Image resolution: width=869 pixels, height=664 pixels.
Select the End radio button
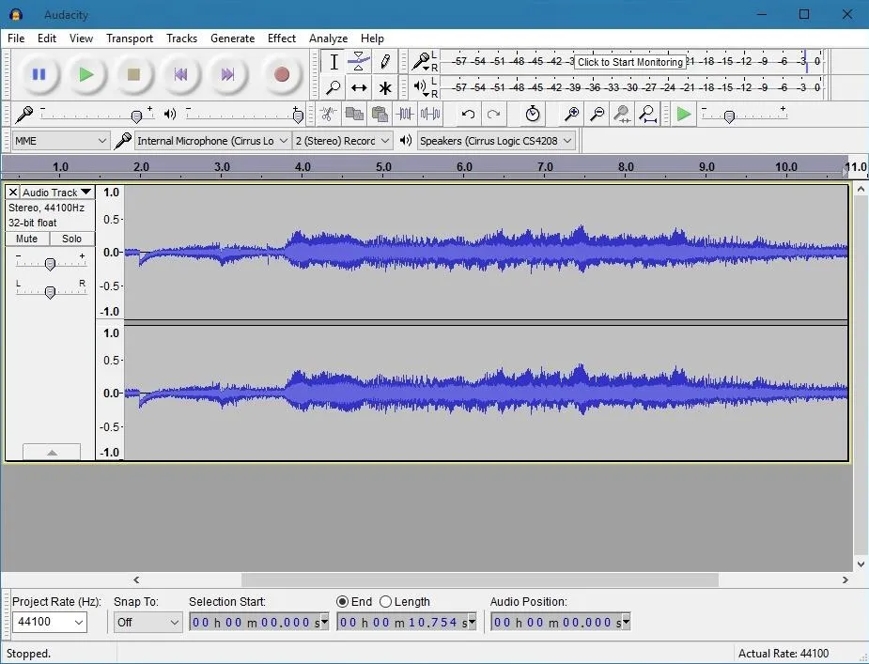tap(343, 602)
